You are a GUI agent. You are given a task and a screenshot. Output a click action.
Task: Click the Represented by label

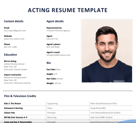tap(54, 28)
